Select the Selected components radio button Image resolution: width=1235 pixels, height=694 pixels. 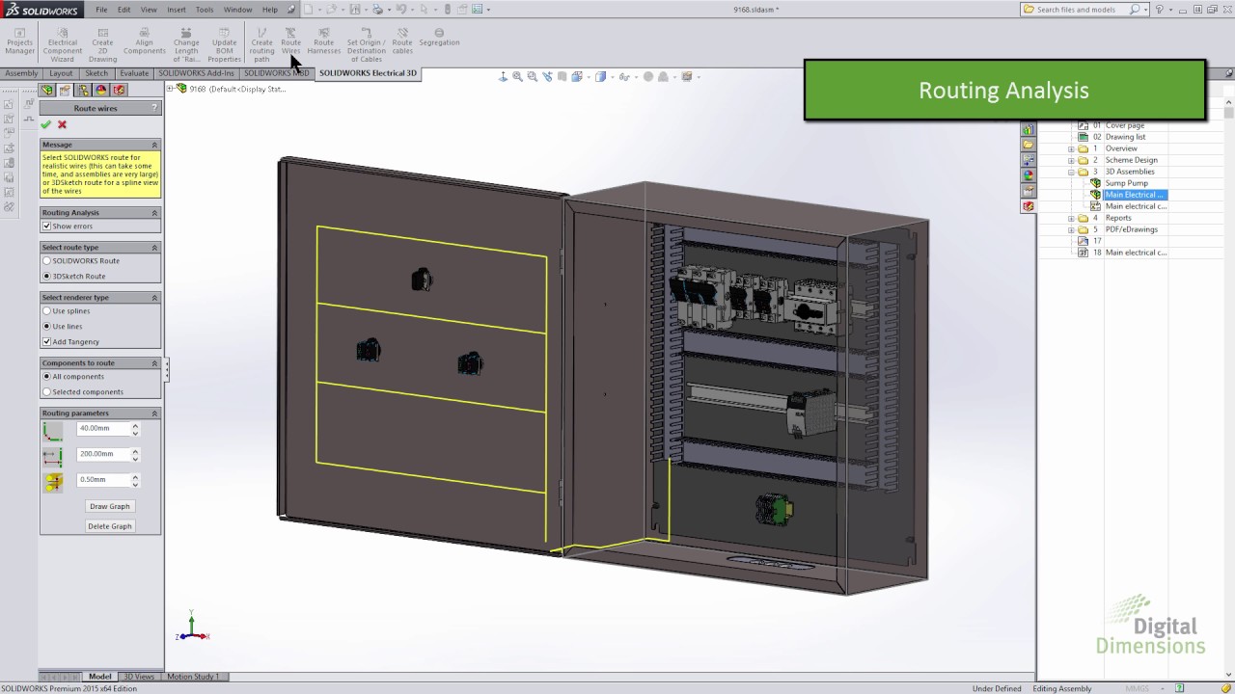coord(46,391)
